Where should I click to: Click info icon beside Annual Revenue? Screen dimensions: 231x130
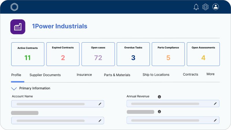point(159,97)
